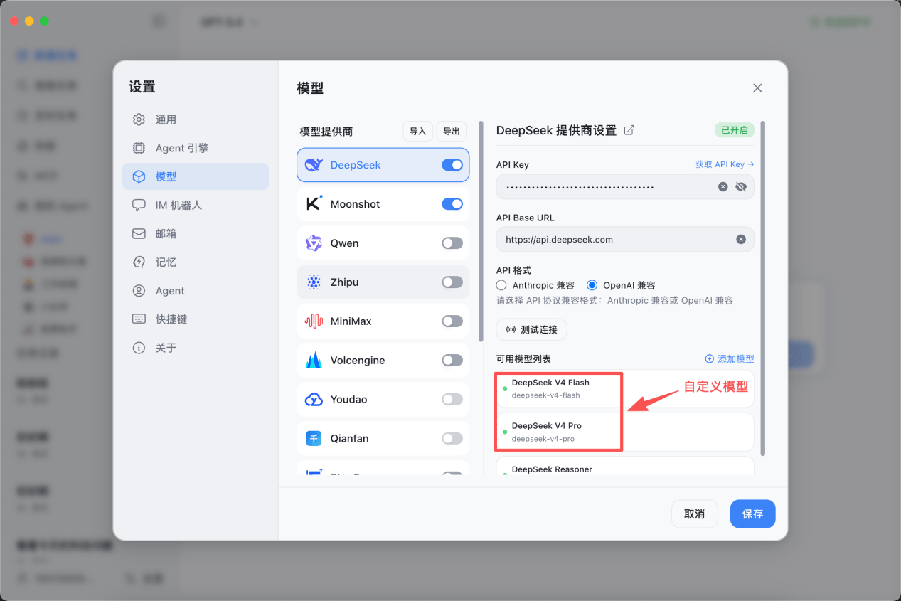The height and width of the screenshot is (601, 901).
Task: Select the Moonshot provider row
Action: 383,204
